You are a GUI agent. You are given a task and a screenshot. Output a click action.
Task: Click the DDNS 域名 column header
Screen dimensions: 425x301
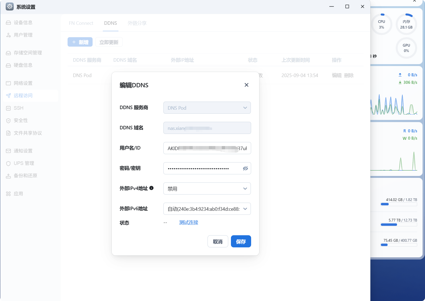(x=125, y=60)
